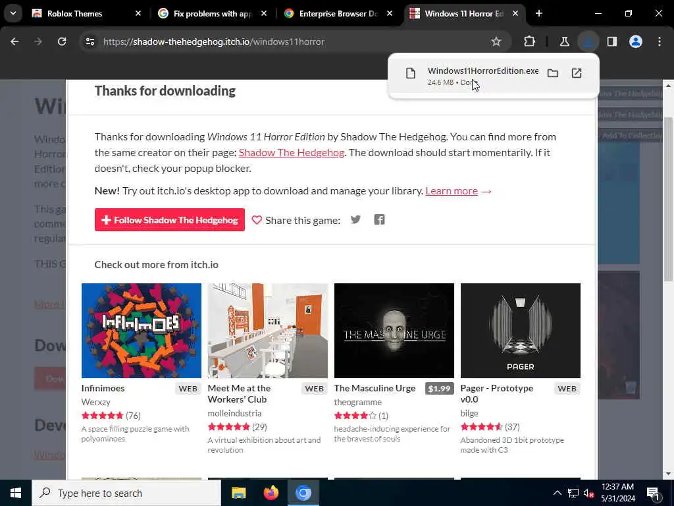
Task: Bookmark this page with star icon
Action: 496,42
